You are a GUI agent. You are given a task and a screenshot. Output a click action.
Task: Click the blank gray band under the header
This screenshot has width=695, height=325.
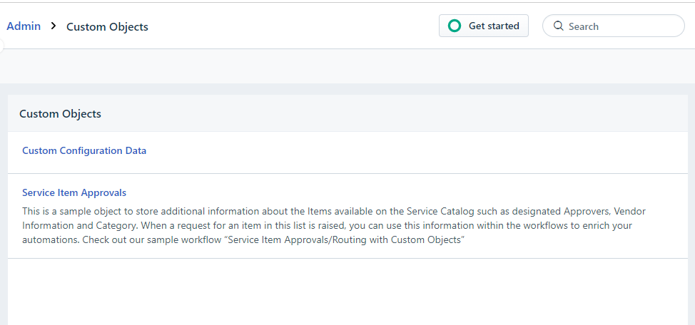347,66
